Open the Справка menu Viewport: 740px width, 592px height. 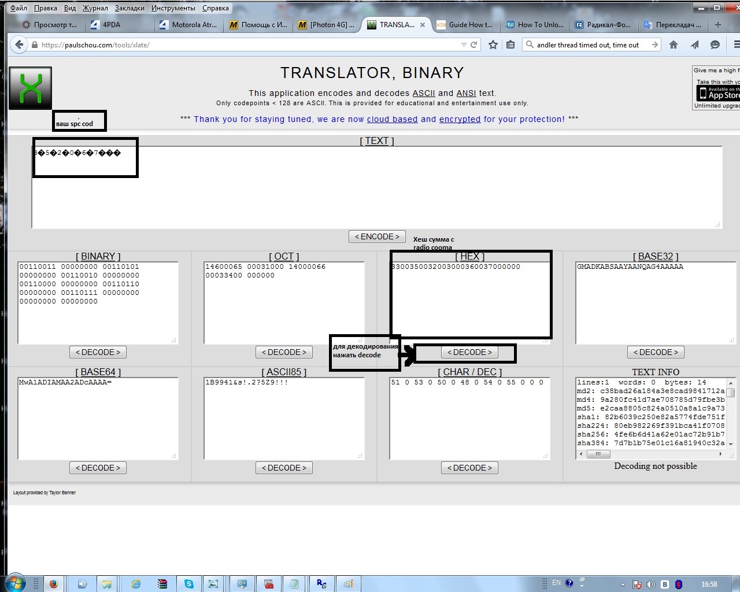click(x=216, y=8)
